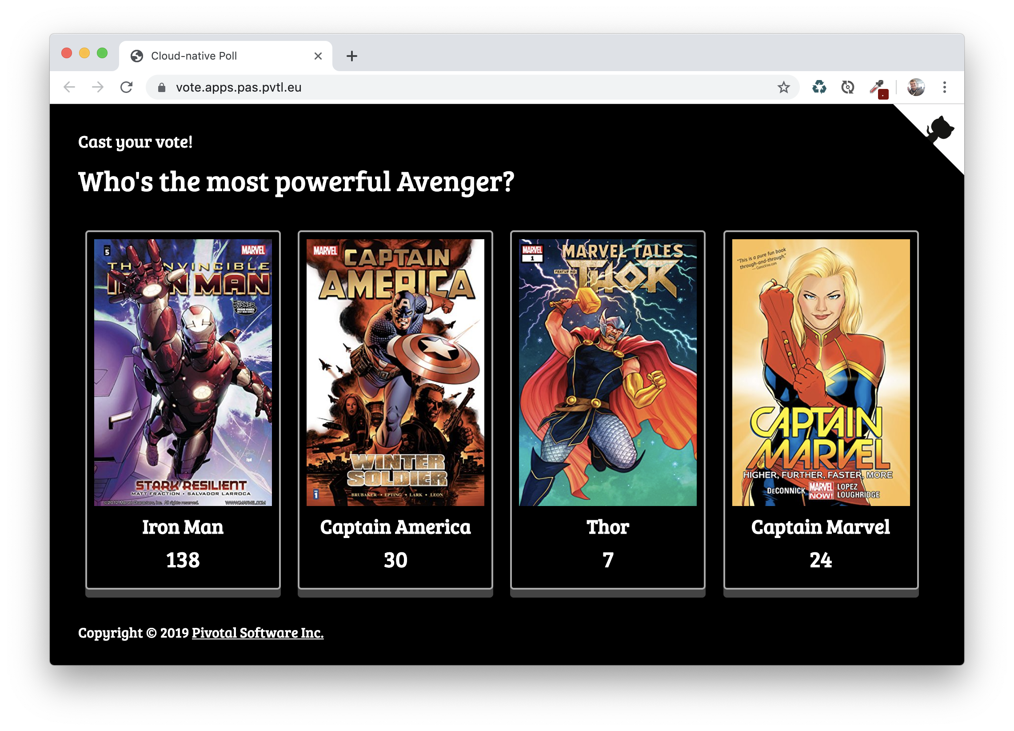View site info via the lock icon
This screenshot has height=731, width=1014.
coord(162,88)
